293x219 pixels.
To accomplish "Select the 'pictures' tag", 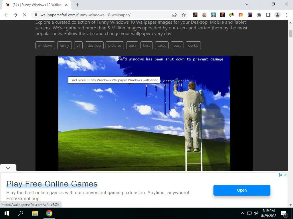I will click(115, 45).
